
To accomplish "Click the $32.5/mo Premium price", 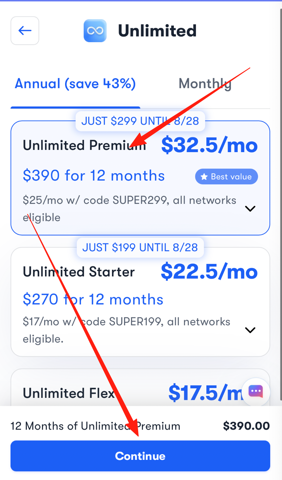I will click(209, 145).
